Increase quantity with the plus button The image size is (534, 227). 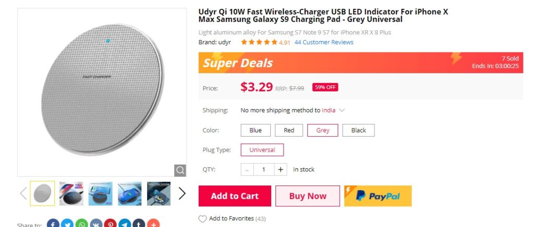(x=281, y=169)
